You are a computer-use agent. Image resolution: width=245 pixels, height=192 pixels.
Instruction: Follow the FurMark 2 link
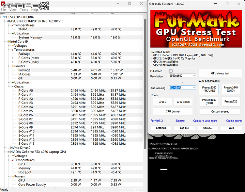156,121
